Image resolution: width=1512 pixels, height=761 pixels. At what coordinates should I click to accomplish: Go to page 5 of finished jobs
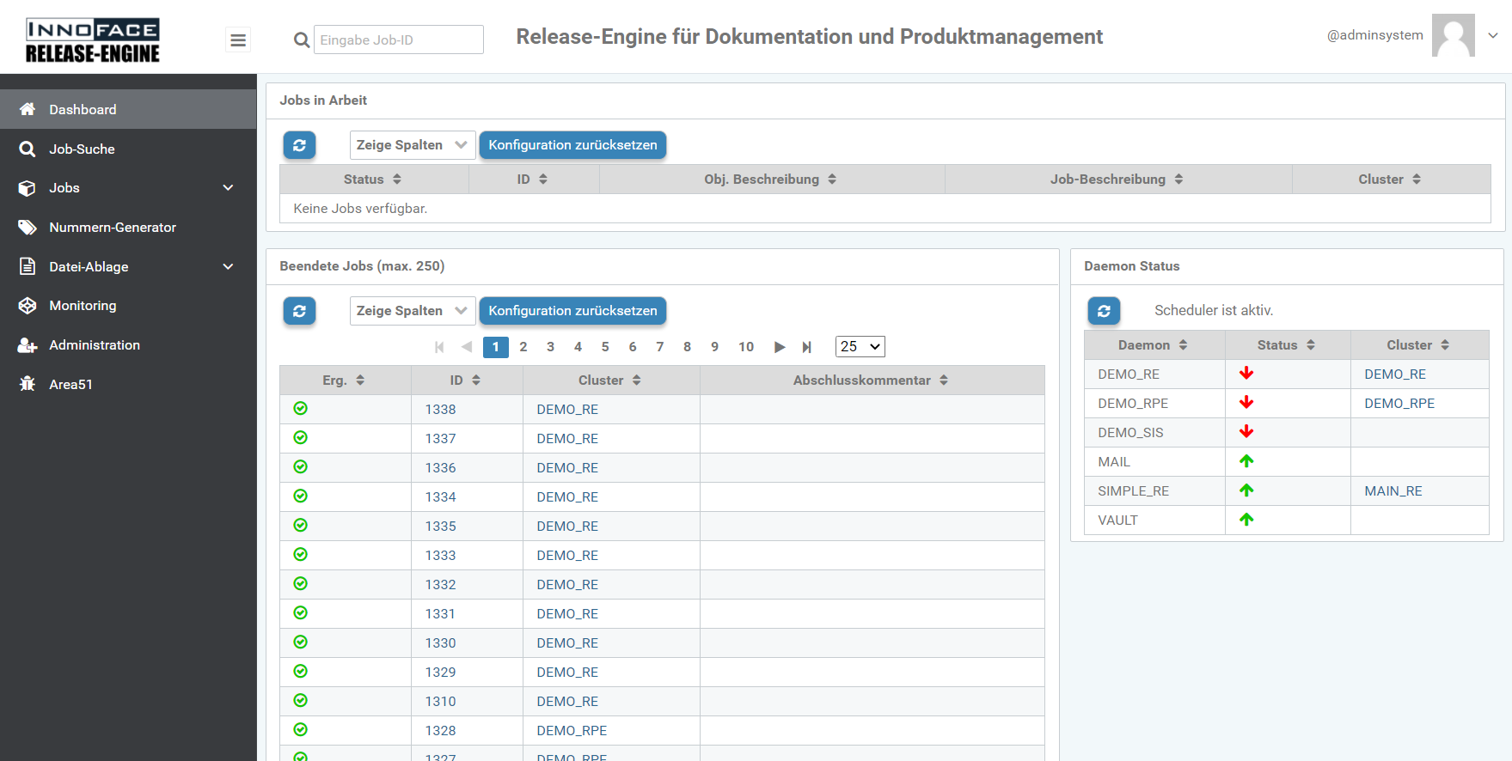coord(605,347)
